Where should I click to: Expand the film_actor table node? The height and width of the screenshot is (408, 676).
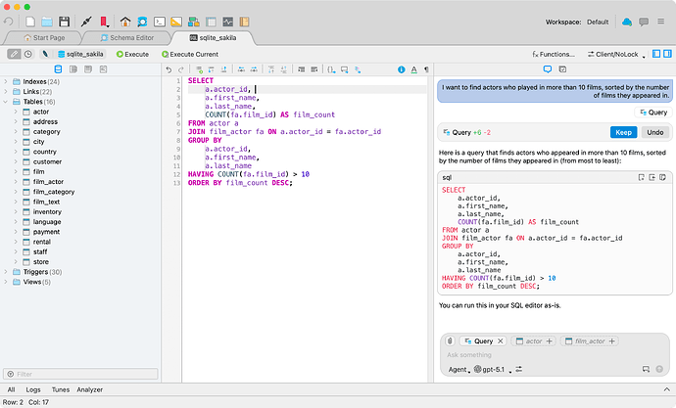[x=16, y=182]
